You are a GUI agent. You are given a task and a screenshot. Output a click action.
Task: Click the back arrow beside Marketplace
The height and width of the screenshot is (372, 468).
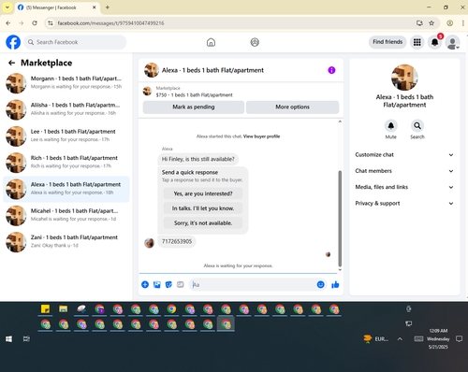11,63
